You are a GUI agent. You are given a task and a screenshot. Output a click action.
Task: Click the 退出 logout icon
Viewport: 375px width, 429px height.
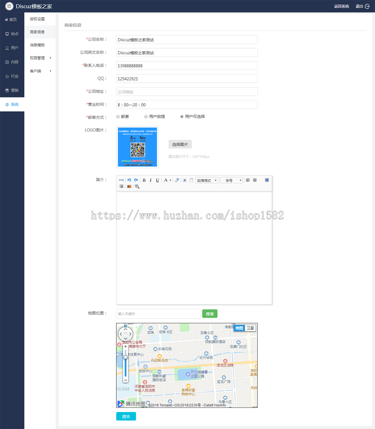pyautogui.click(x=367, y=6)
